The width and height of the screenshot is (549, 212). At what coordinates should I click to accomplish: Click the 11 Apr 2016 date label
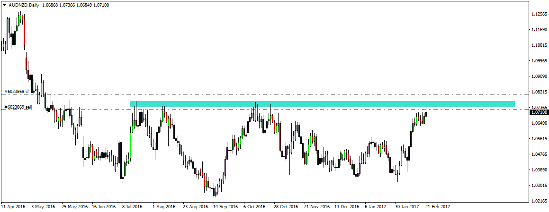(13, 207)
